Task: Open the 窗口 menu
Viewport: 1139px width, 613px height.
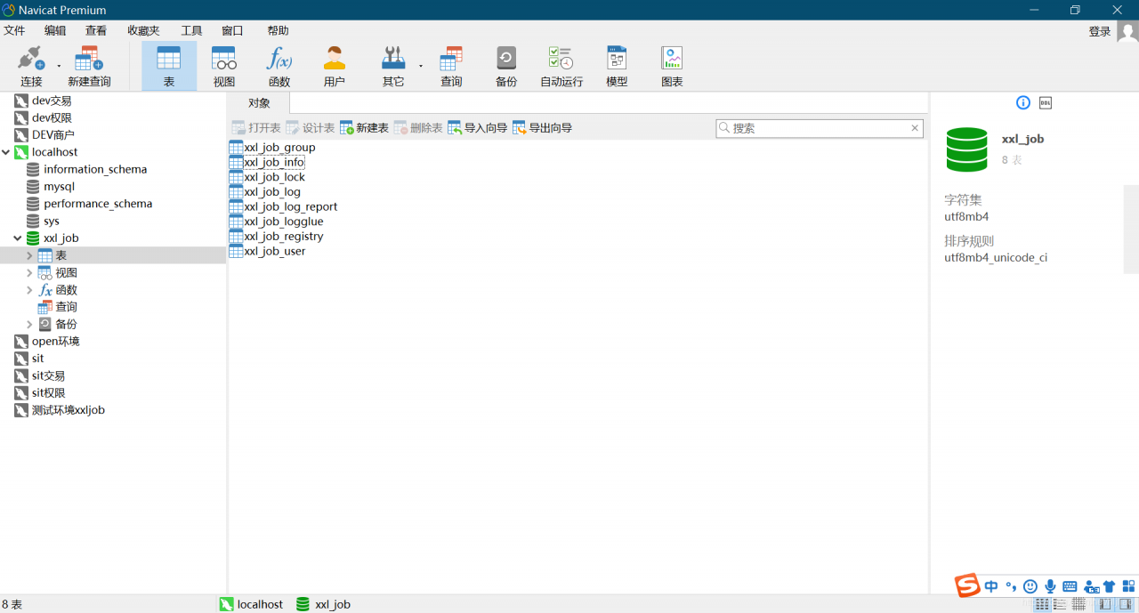Action: tap(232, 30)
